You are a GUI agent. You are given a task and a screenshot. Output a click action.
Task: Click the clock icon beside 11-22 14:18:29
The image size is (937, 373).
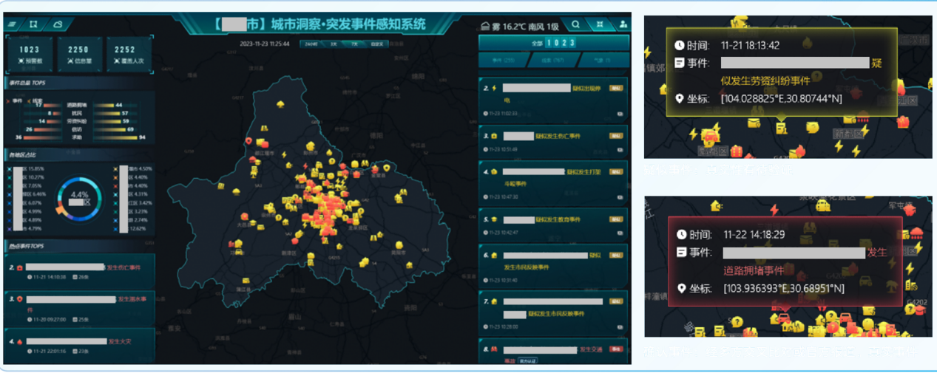[681, 235]
